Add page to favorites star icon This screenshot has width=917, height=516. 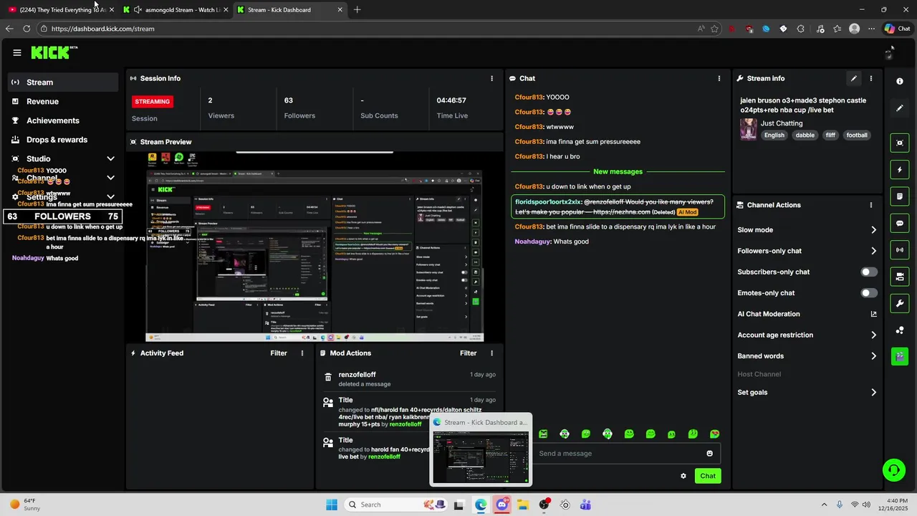[714, 29]
